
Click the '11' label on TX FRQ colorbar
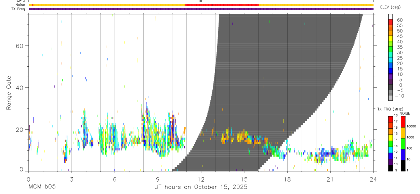(396, 158)
